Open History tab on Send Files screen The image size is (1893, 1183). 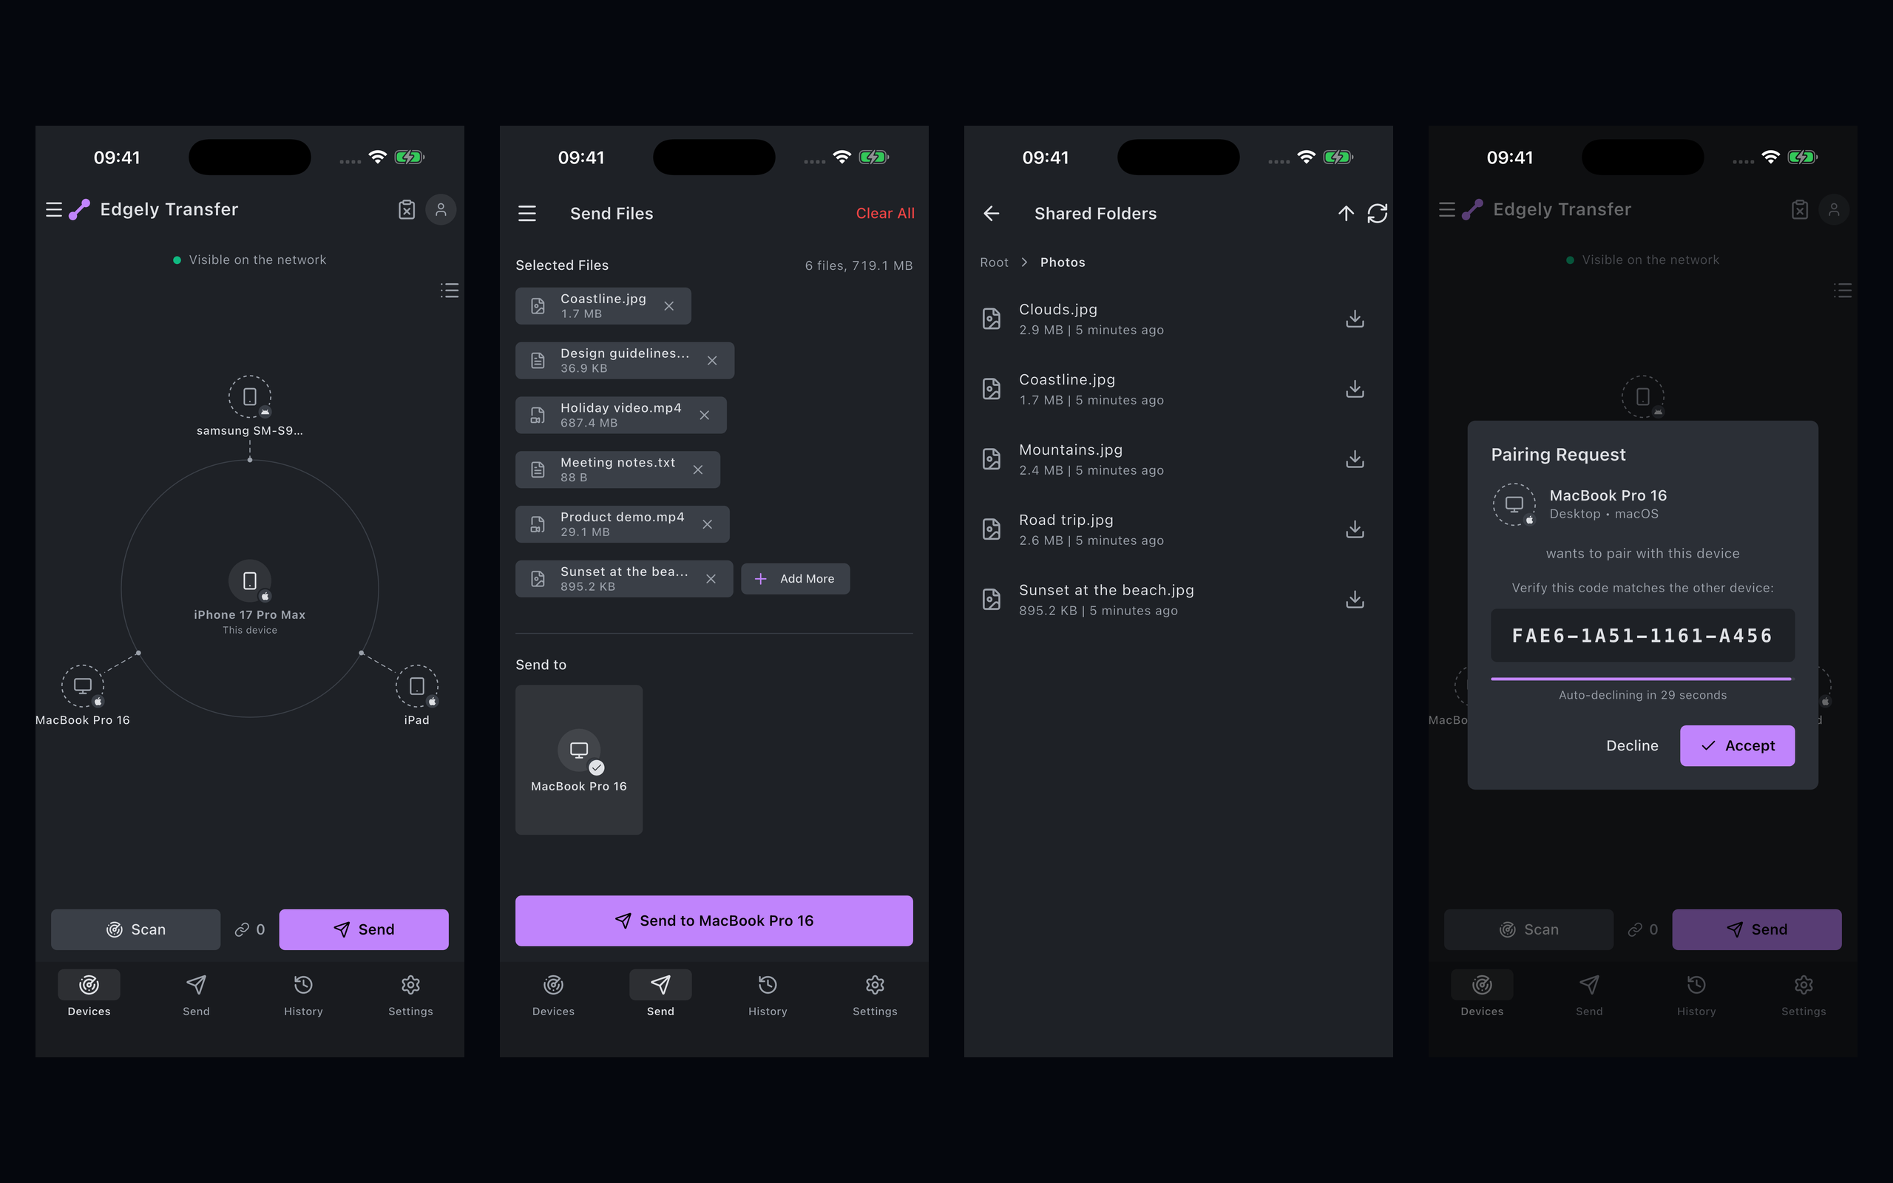pyautogui.click(x=768, y=994)
